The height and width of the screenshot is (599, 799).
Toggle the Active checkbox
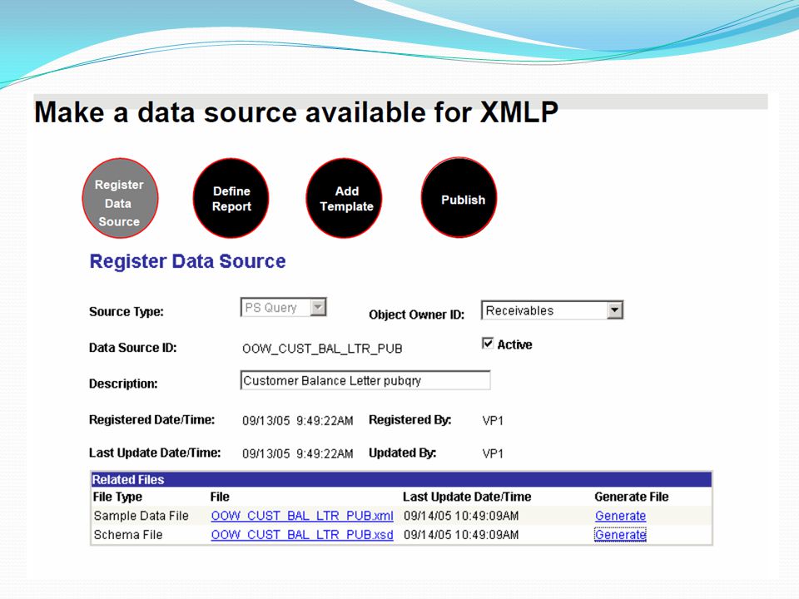click(x=487, y=343)
